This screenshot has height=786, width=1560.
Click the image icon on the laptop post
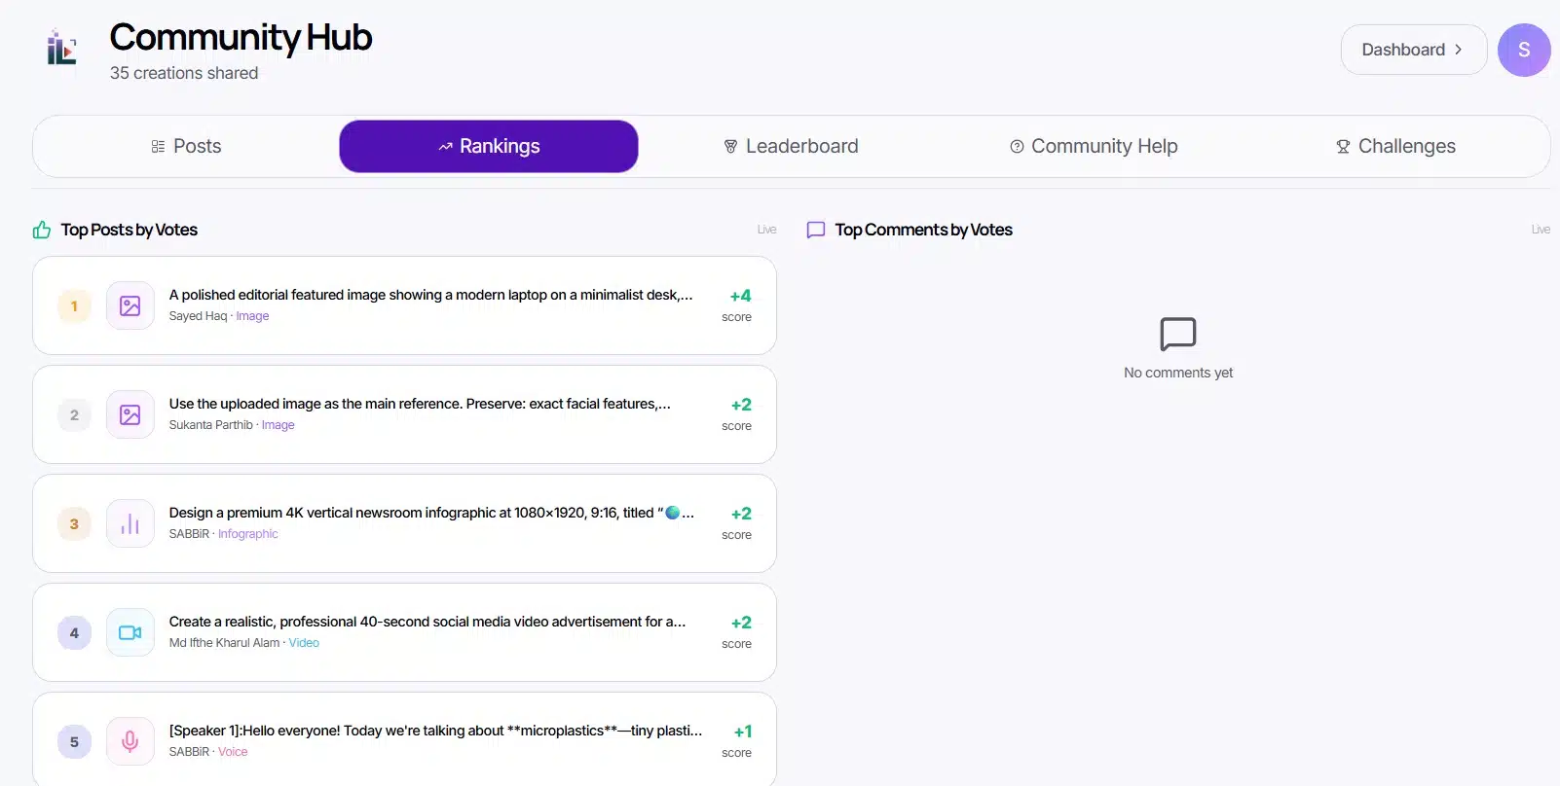130,305
